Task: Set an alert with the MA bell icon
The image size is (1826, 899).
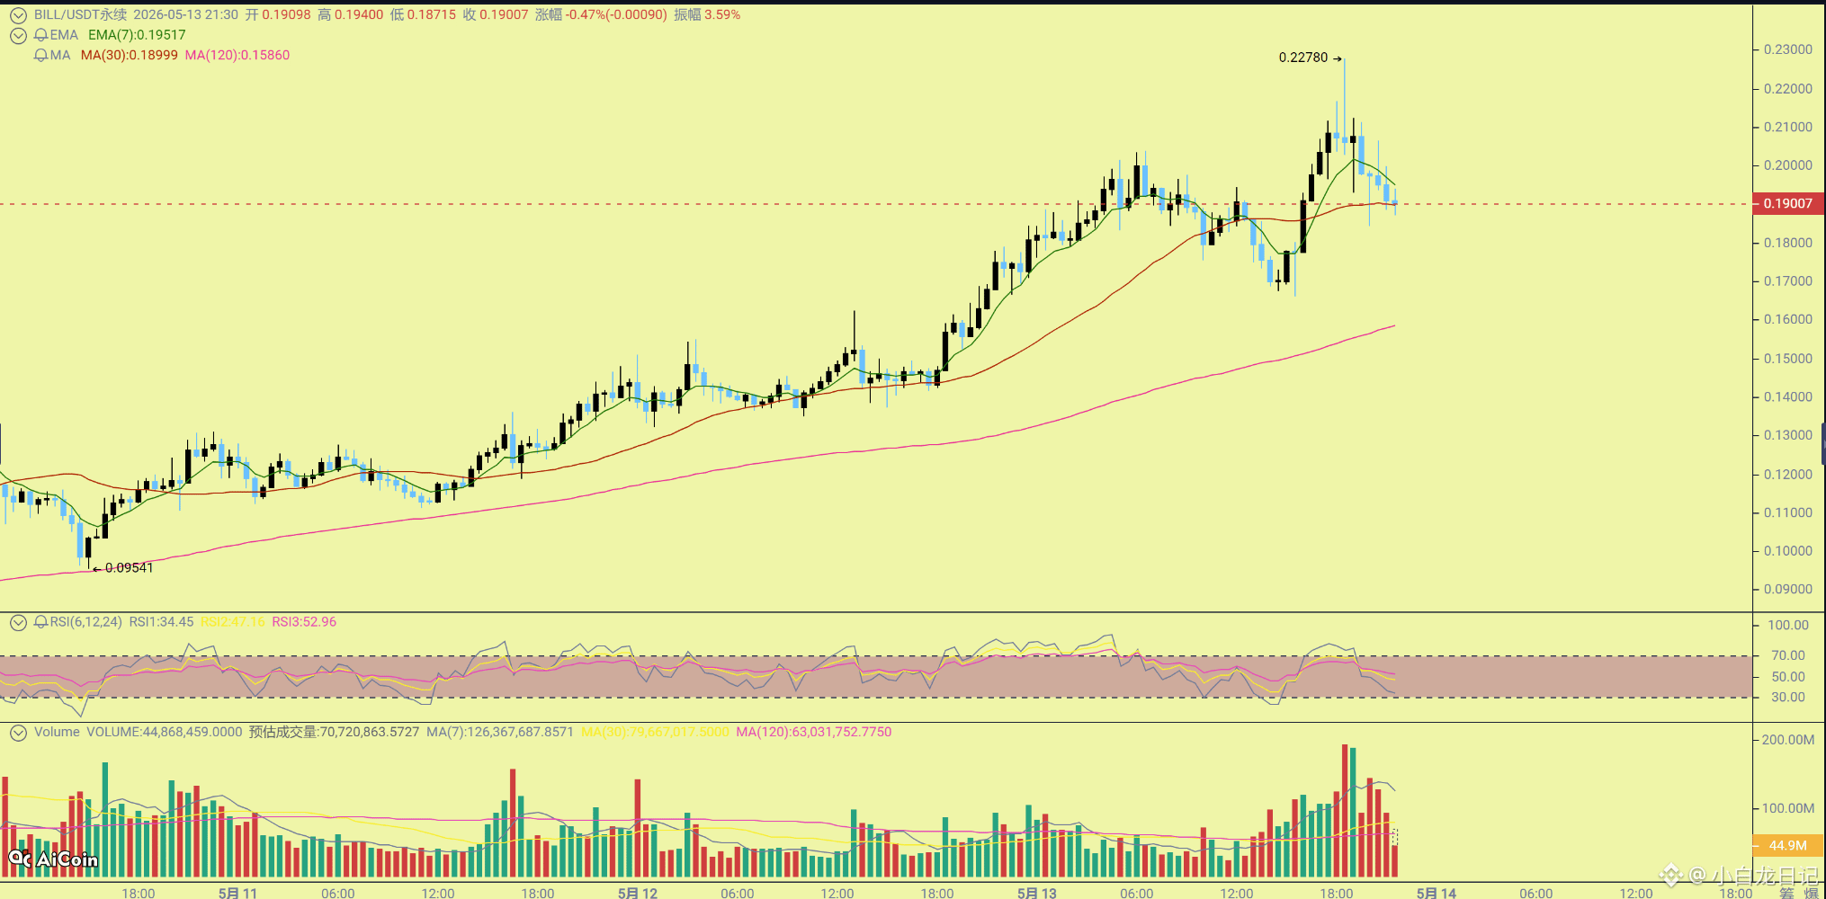Action: [40, 55]
